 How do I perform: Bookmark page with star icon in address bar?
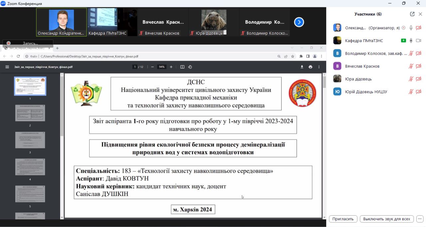coord(293,57)
